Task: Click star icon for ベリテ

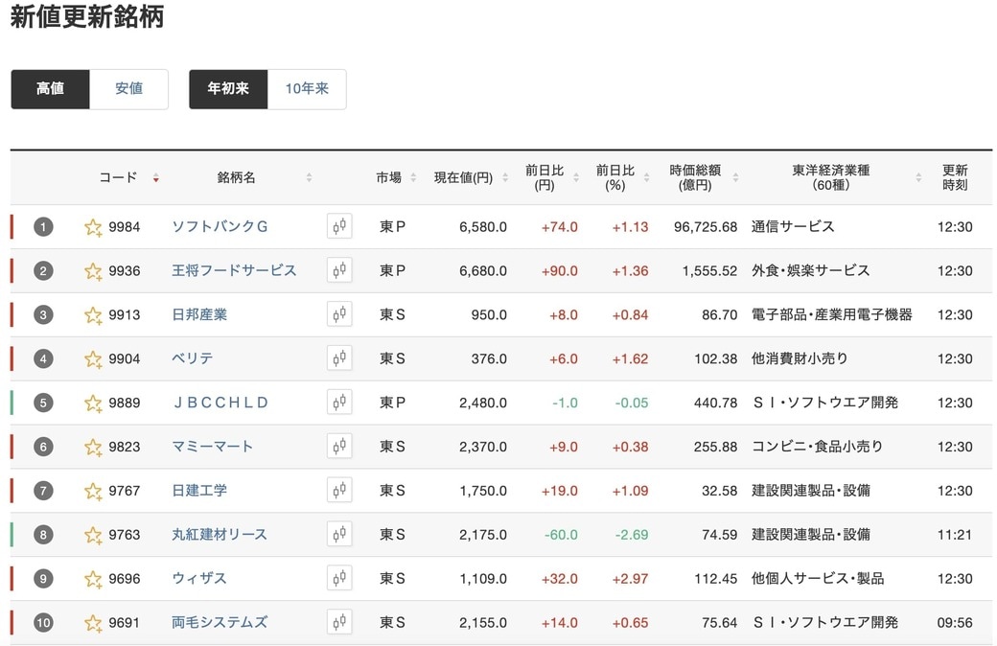Action: 93,358
